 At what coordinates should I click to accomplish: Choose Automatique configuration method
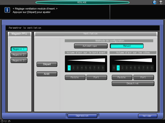tap(91, 46)
